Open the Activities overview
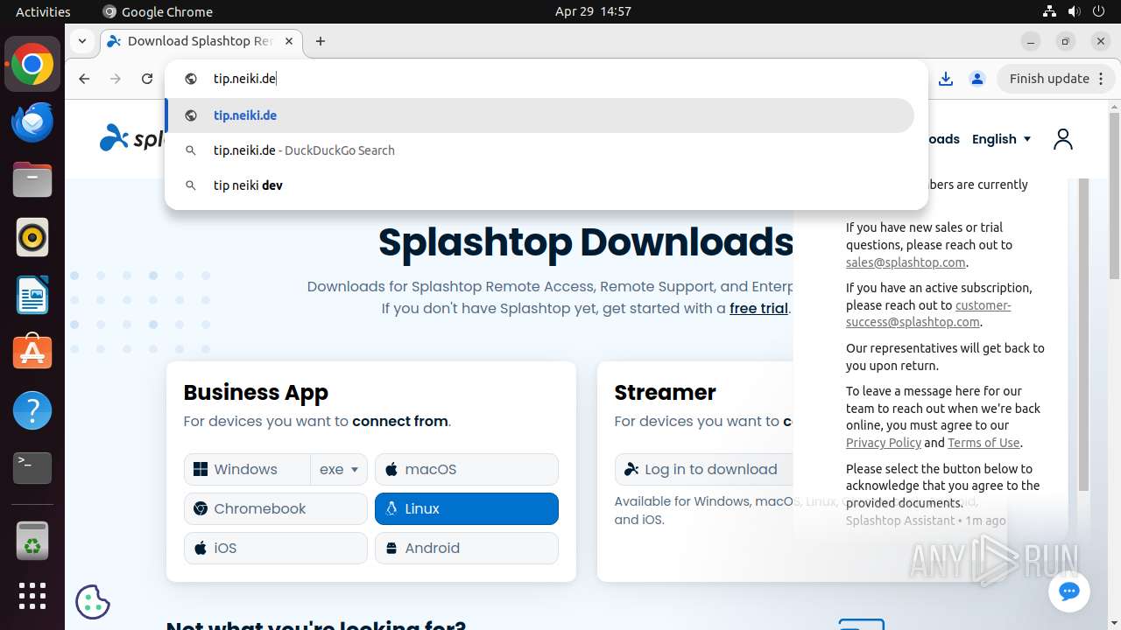1121x630 pixels. click(43, 11)
